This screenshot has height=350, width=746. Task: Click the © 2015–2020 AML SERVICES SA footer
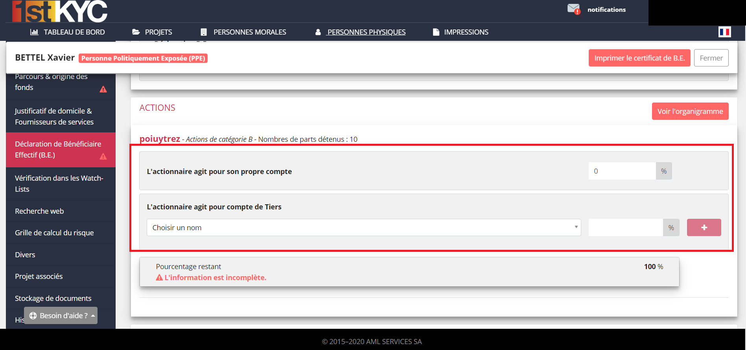click(x=372, y=341)
